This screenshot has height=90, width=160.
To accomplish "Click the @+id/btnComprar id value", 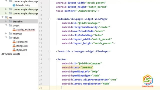I will click(89, 63).
